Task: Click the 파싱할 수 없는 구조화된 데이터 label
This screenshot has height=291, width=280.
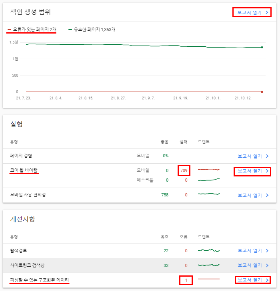Action: pos(40,280)
